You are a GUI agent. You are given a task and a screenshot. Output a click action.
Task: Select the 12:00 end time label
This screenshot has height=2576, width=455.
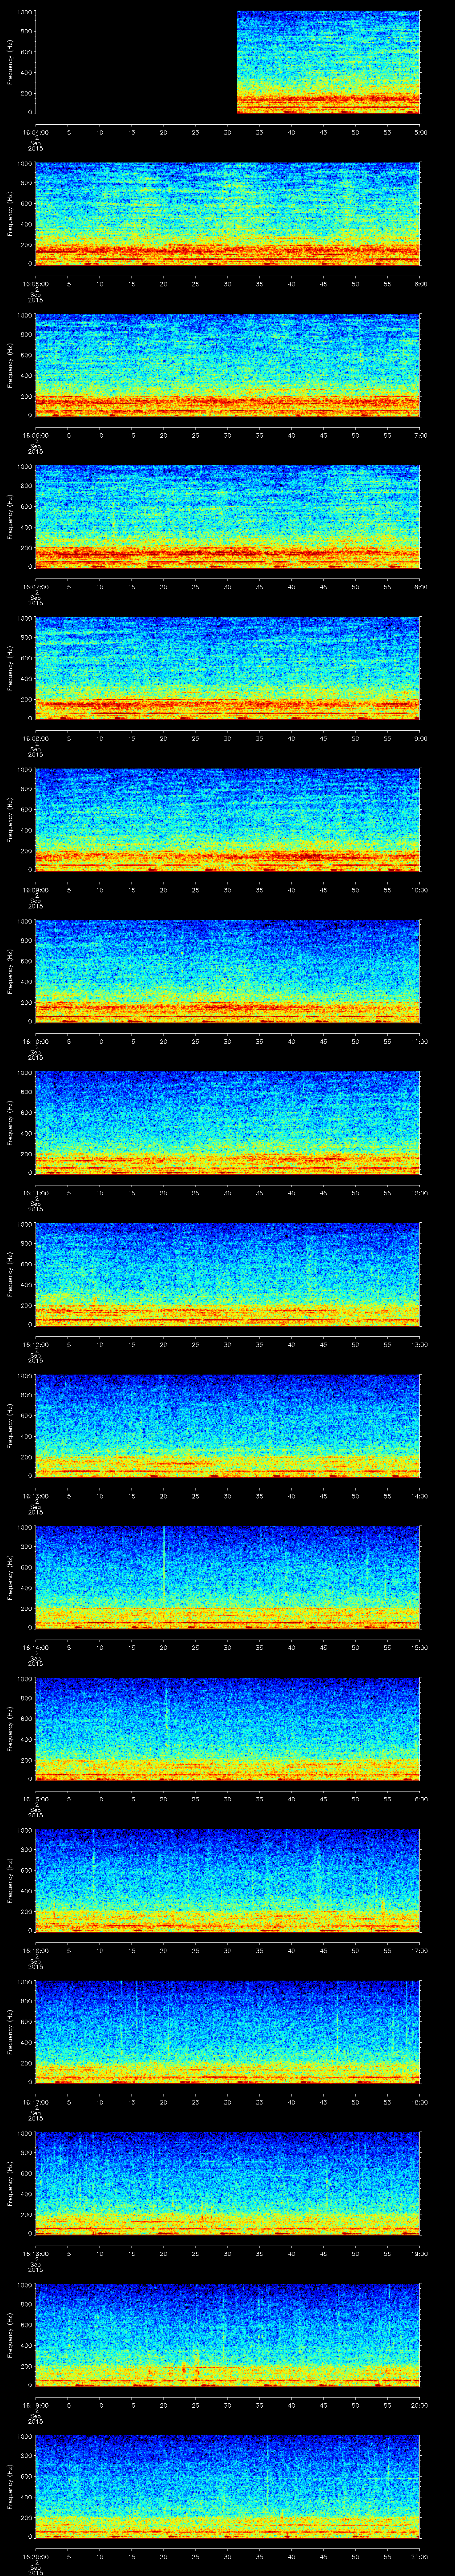(x=420, y=1193)
